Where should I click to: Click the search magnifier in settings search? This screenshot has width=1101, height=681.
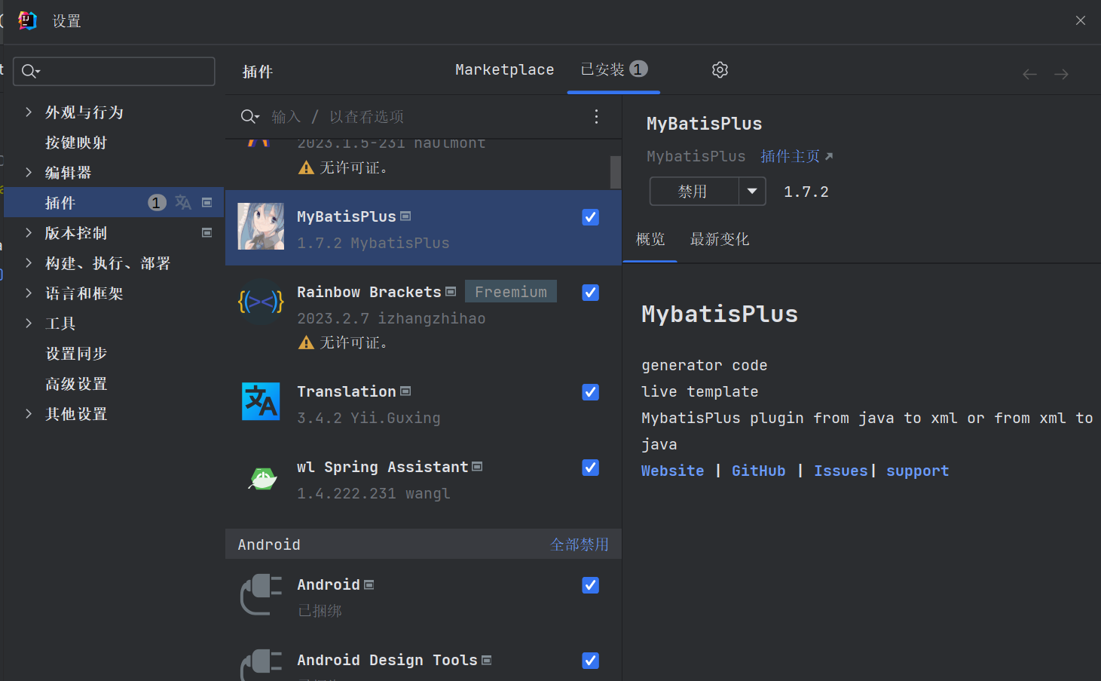coord(30,71)
